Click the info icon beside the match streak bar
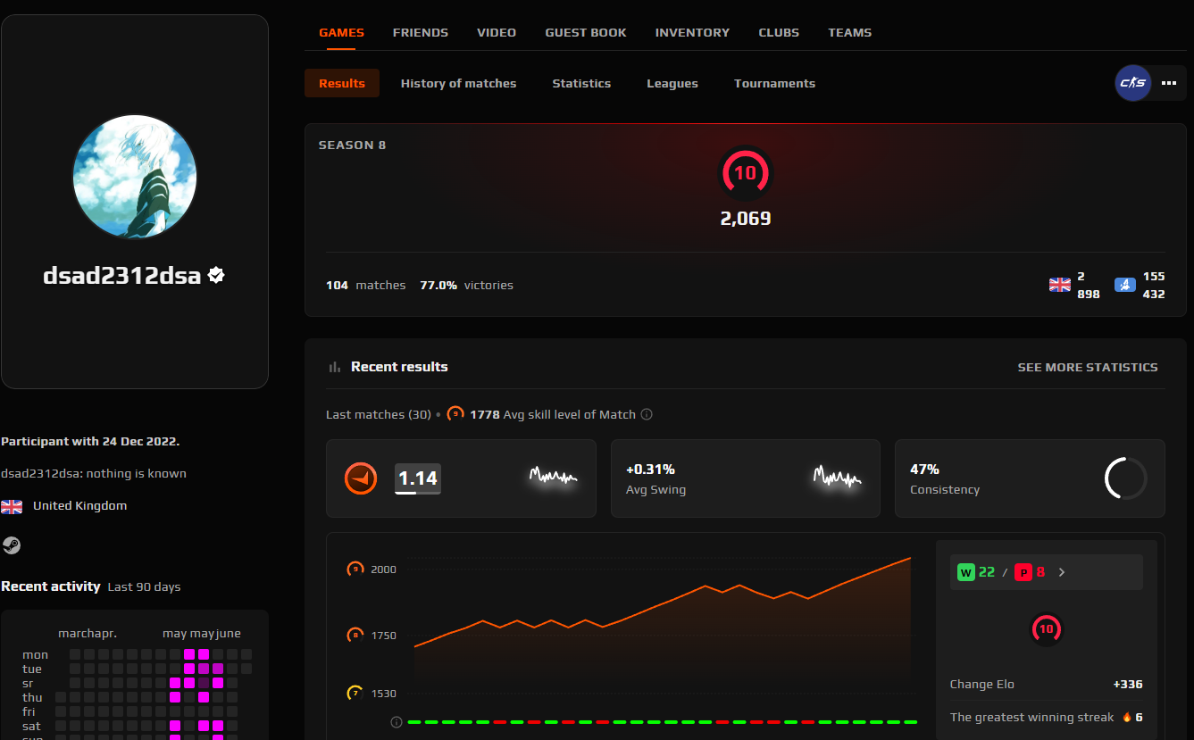 point(397,721)
